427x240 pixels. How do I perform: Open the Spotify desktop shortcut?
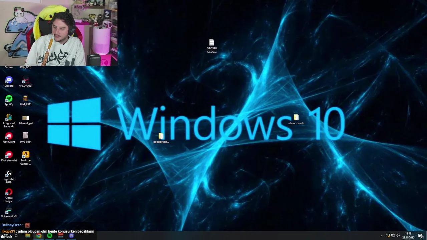point(9,101)
